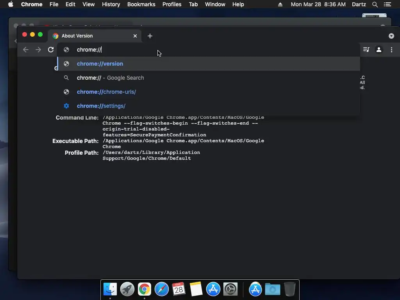Choose the chrome:// Google Search suggestion
Screen dimensions: 400x300
[x=209, y=78]
